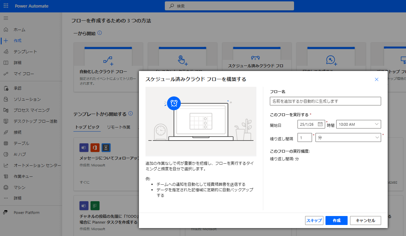Viewport: 406px width, 236px height.
Task: Click the dialog illustration image
Action: (x=201, y=122)
